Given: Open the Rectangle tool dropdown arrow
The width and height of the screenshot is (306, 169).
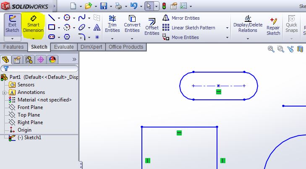Looking at the screenshot, I should pyautogui.click(x=59, y=28).
